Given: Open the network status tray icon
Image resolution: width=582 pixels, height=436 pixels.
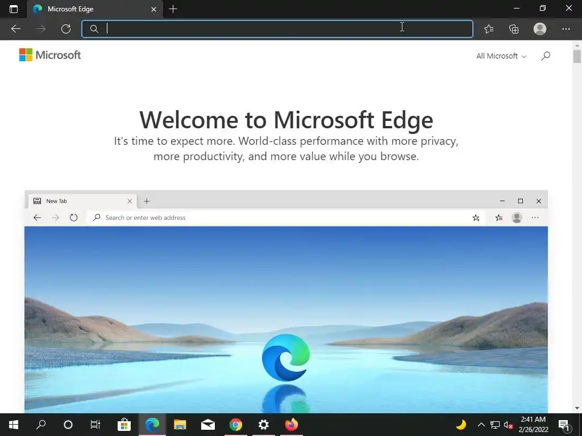Looking at the screenshot, I should pyautogui.click(x=495, y=425).
